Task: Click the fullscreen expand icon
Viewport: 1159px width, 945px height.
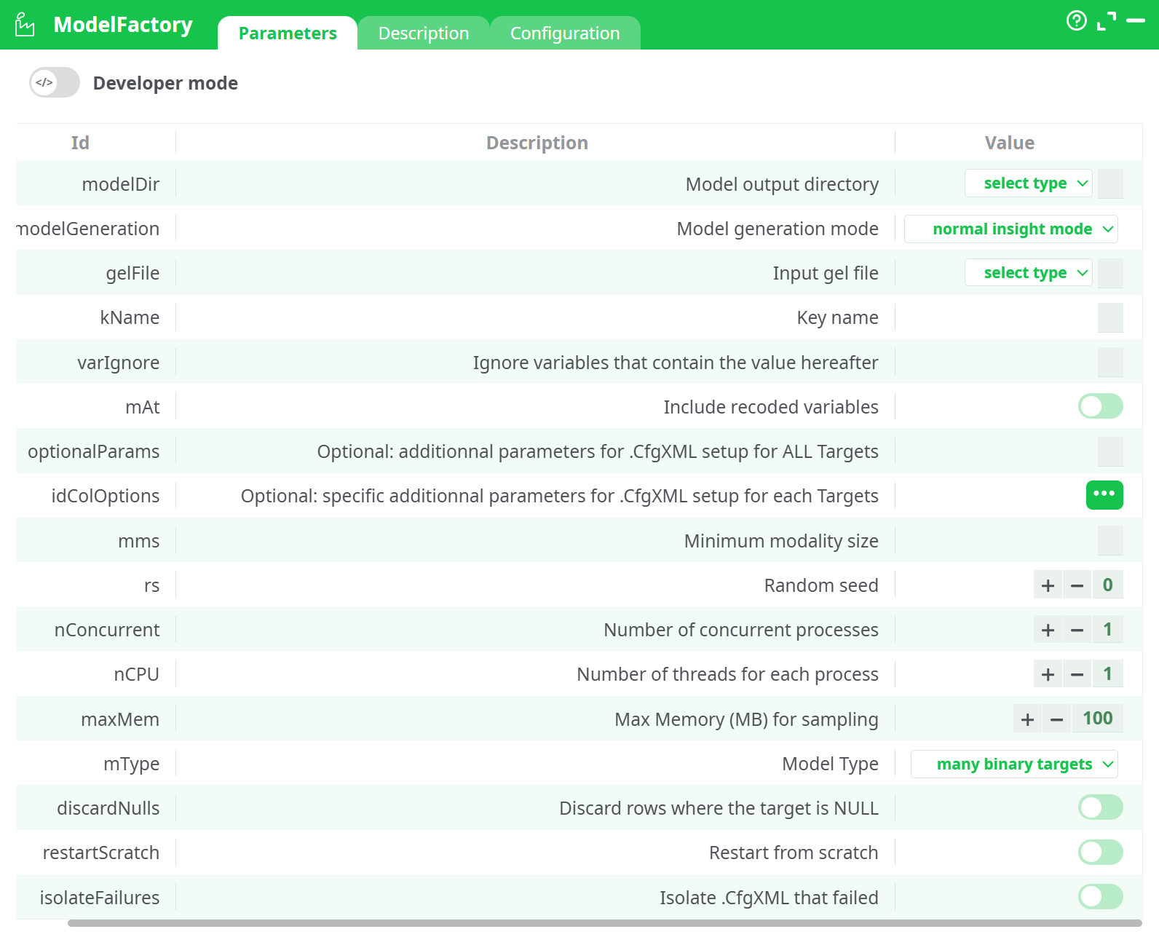Action: 1106,21
